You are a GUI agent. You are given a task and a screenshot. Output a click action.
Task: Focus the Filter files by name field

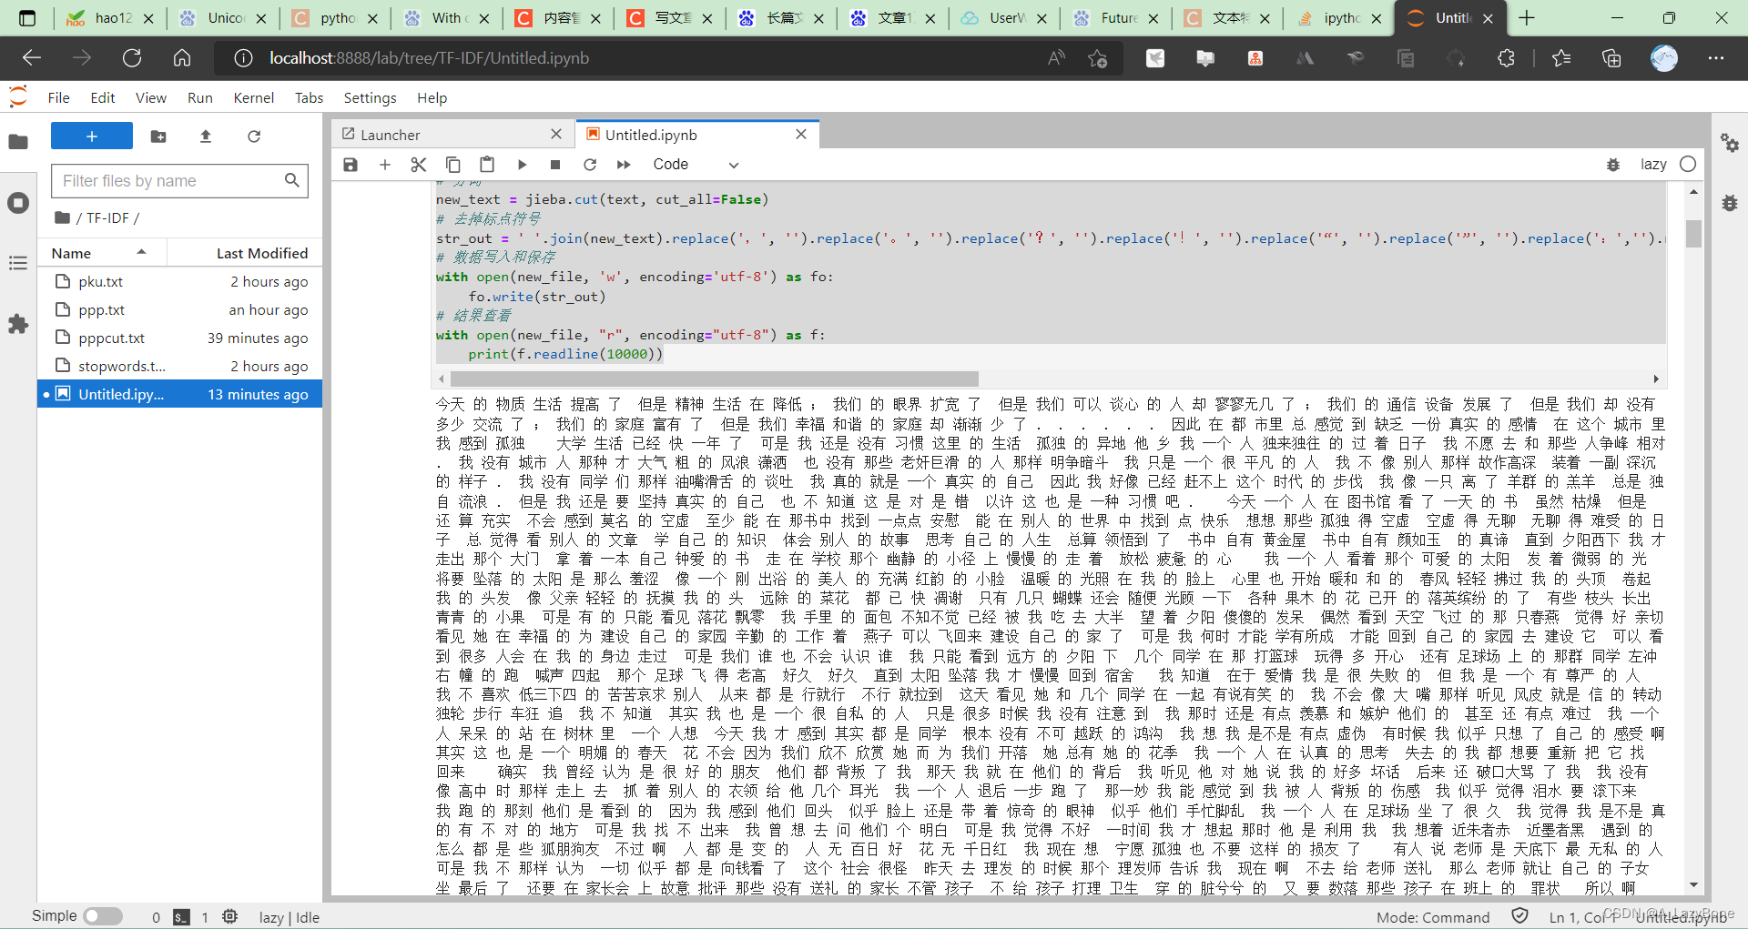179,181
